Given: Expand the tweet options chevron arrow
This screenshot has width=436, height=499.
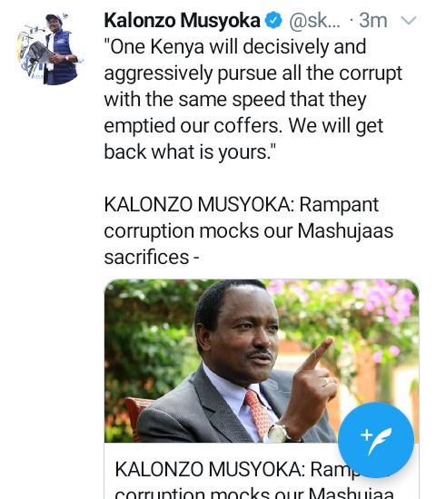Looking at the screenshot, I should (x=408, y=21).
